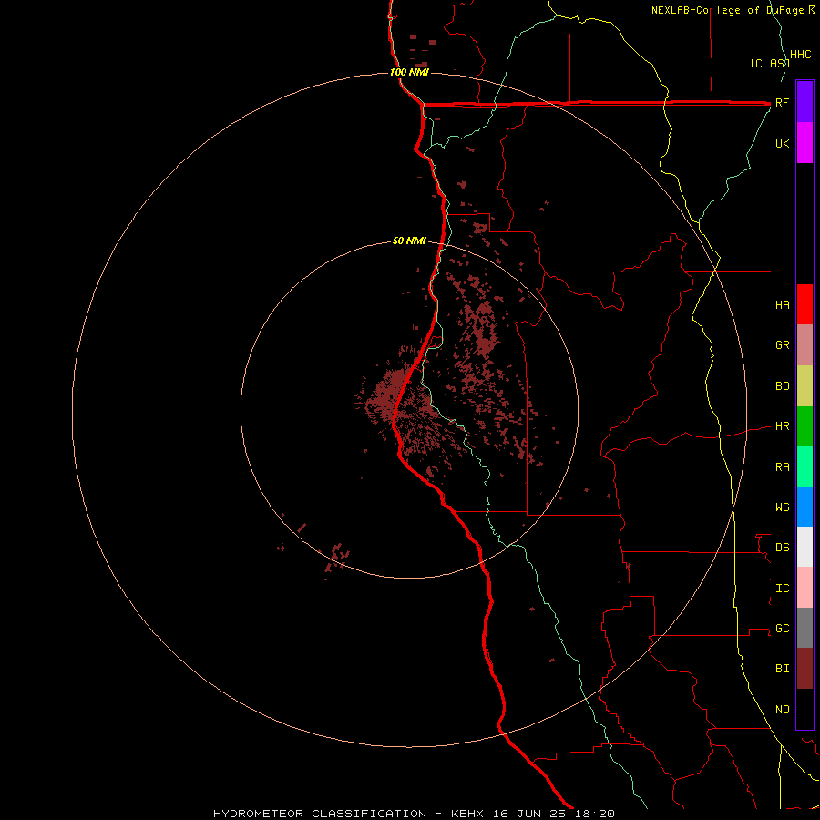This screenshot has width=820, height=820.
Task: Click the 'GR' legend label
Action: [x=783, y=345]
